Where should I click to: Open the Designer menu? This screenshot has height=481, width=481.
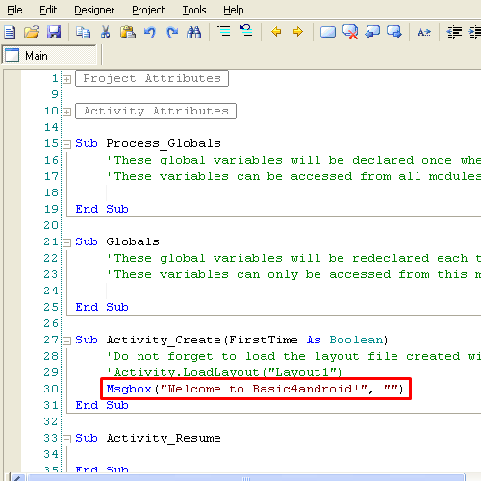pos(94,10)
